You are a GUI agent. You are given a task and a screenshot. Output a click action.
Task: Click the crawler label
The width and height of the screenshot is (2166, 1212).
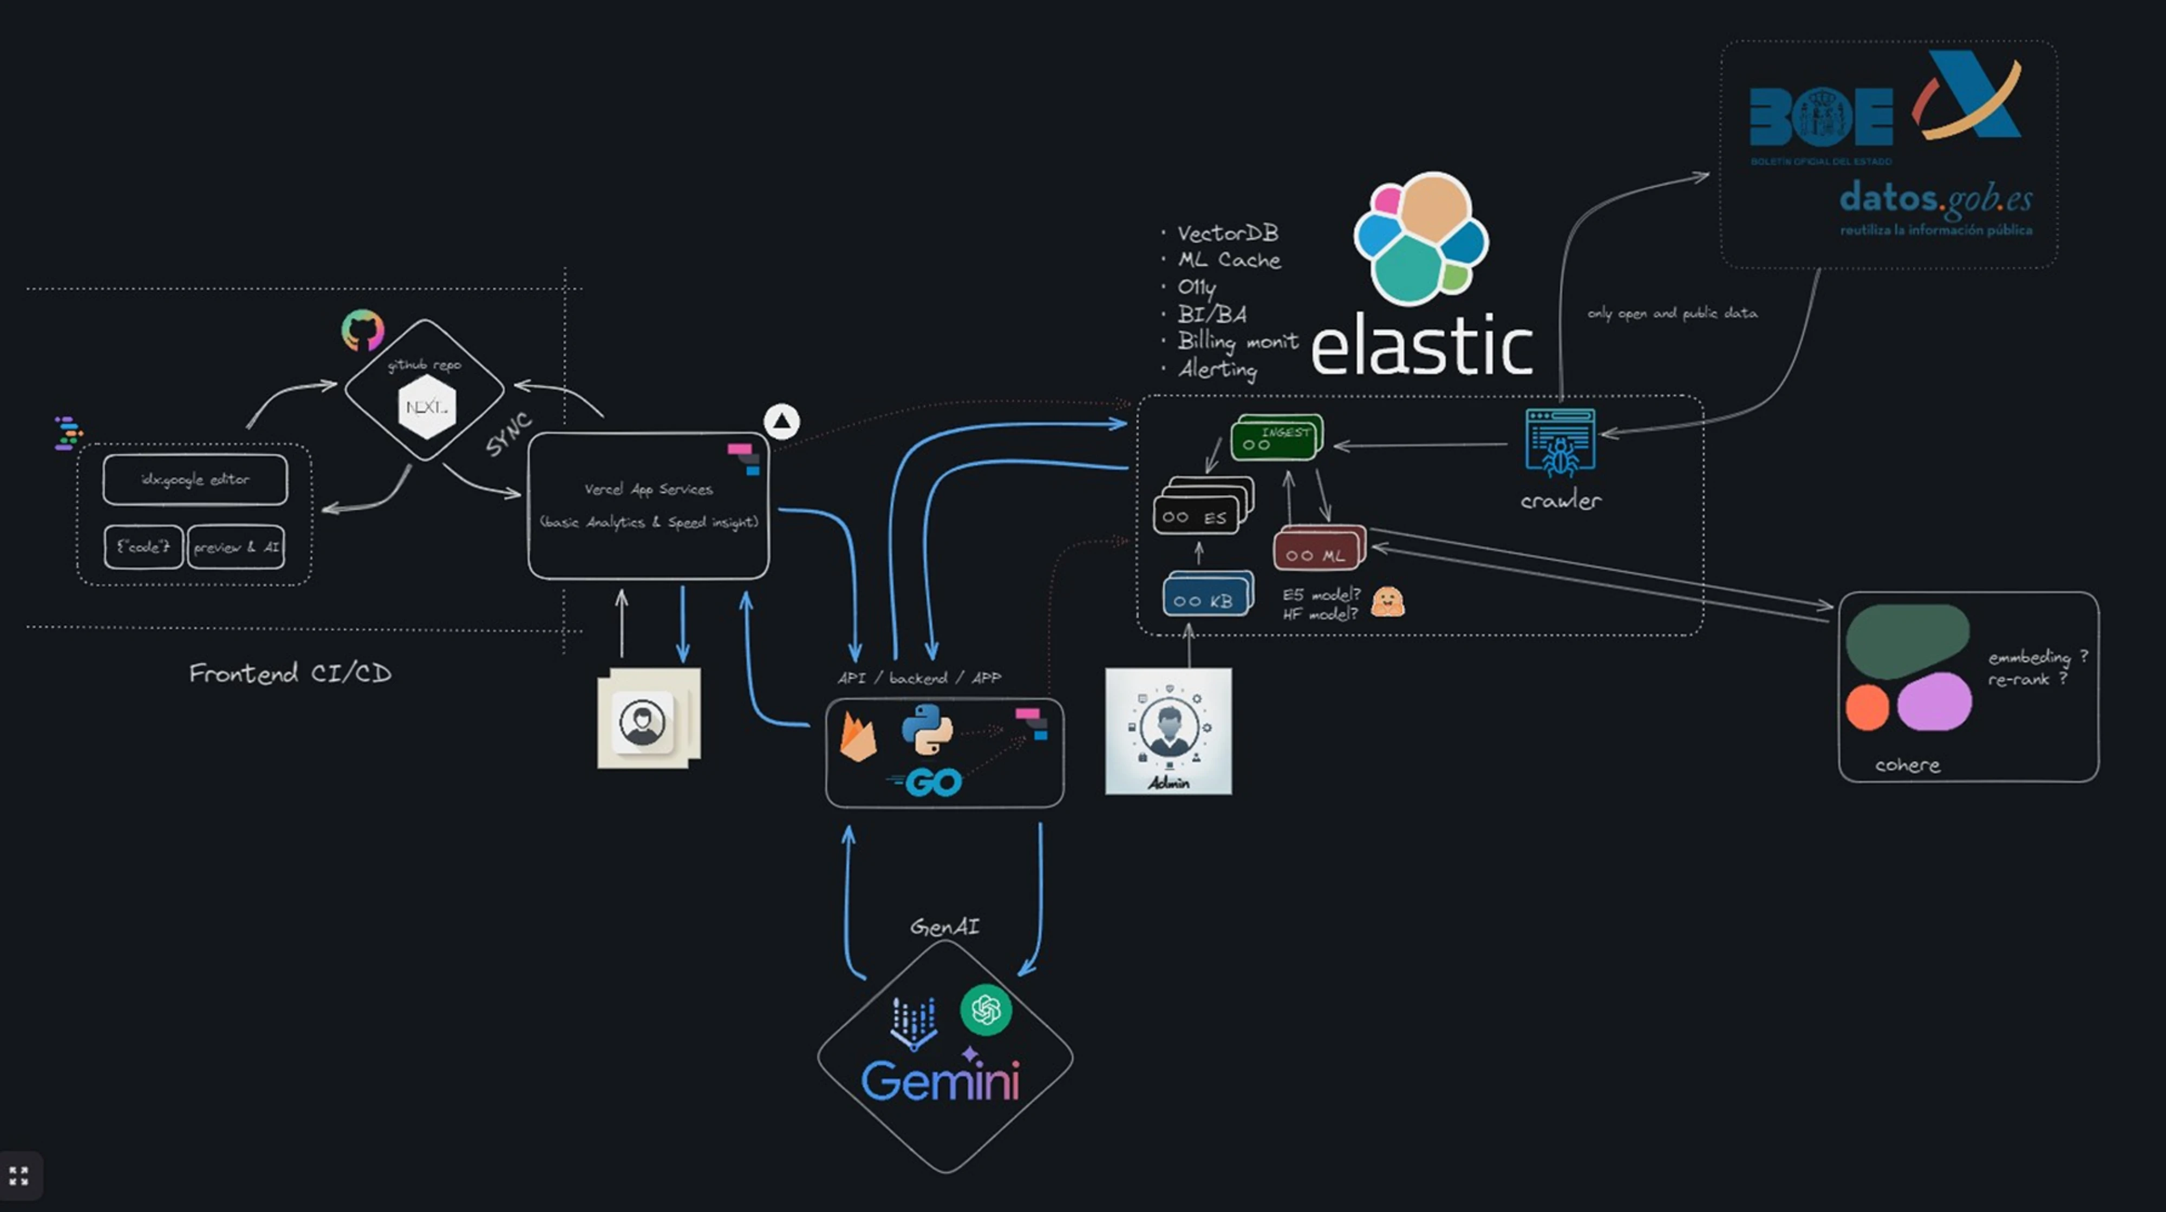(x=1561, y=501)
